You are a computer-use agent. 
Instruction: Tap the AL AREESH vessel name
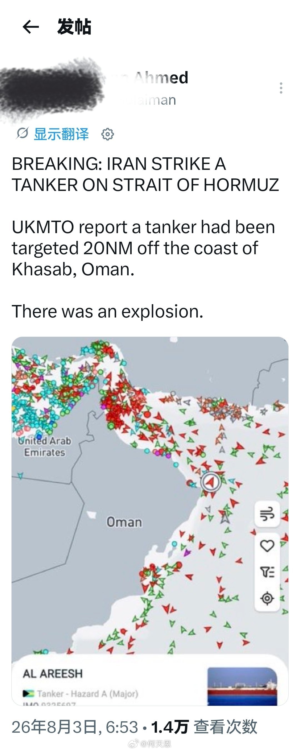(x=53, y=674)
